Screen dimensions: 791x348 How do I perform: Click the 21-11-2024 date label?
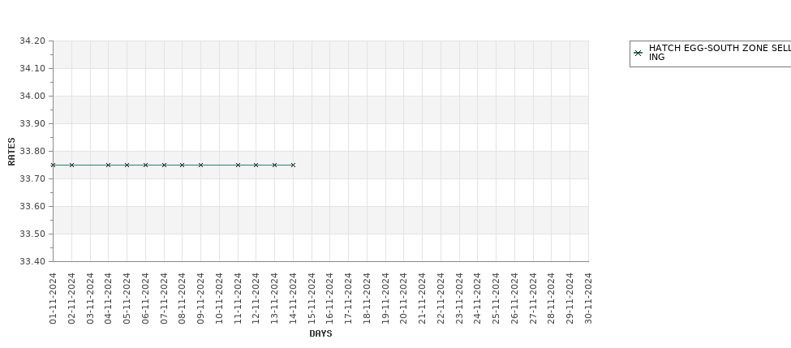[x=422, y=298]
